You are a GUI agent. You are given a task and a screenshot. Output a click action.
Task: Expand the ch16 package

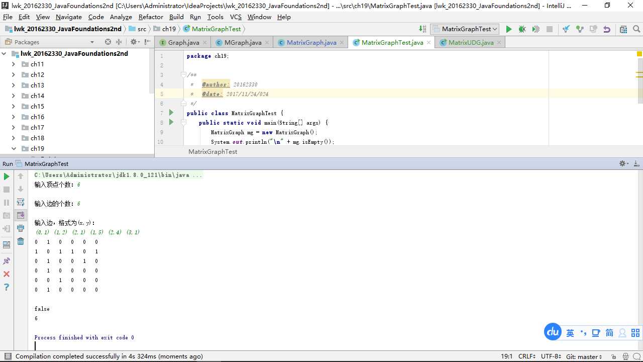pyautogui.click(x=14, y=117)
